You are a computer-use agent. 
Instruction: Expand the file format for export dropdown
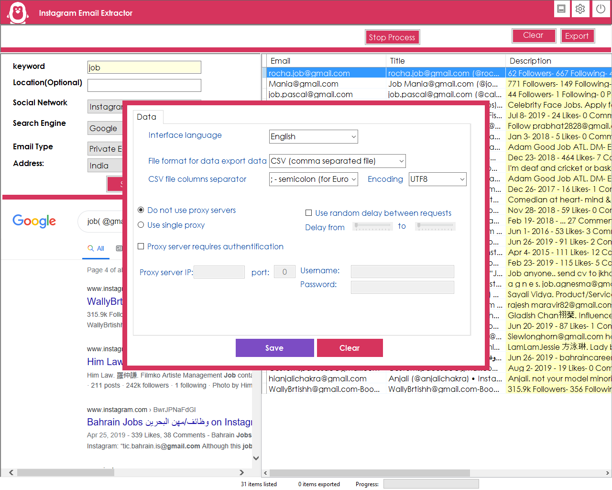(338, 161)
